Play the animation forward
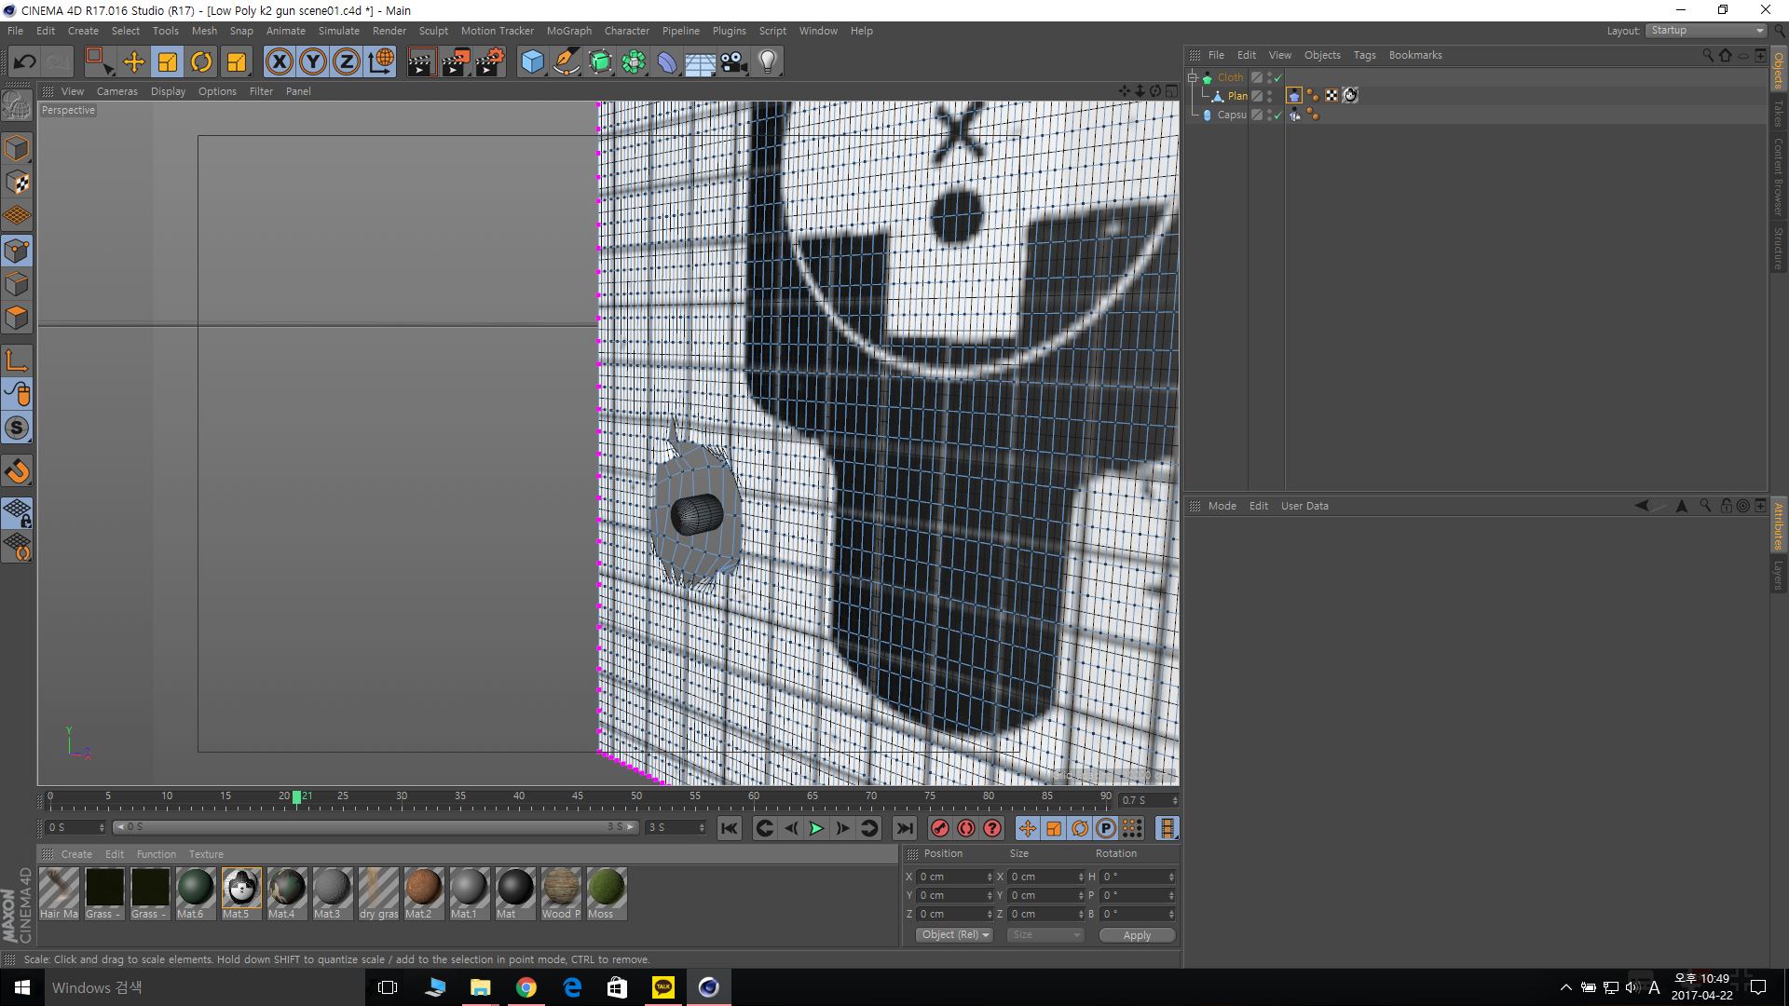This screenshot has width=1789, height=1006. [816, 828]
